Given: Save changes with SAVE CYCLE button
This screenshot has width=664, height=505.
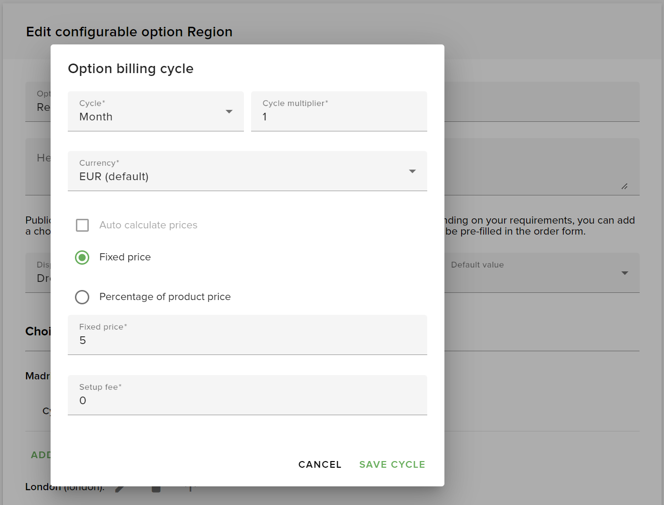Looking at the screenshot, I should pos(392,464).
